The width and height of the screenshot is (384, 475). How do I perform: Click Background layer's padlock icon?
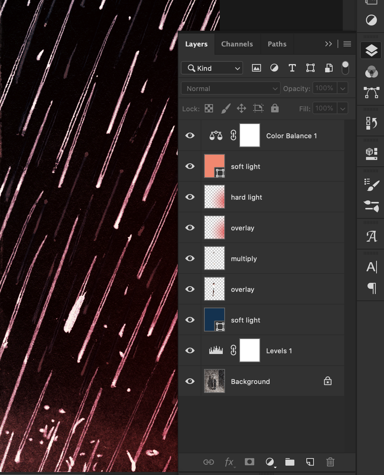pos(328,381)
